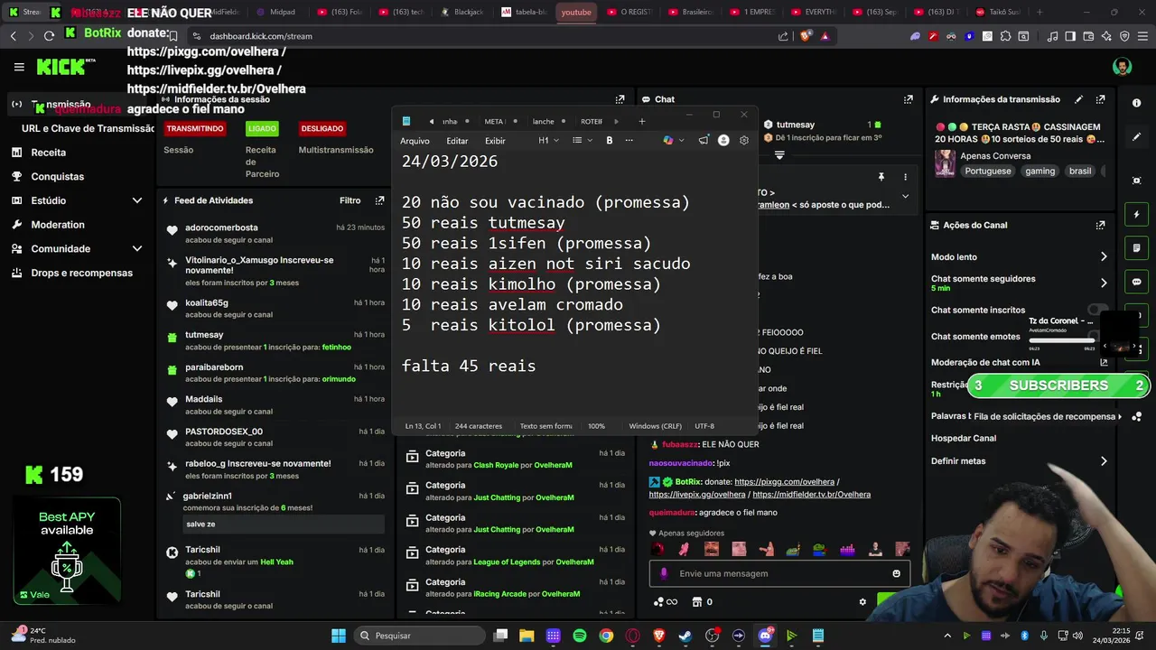
Task: Open Conquistas in the Kick sidebar
Action: coord(58,177)
